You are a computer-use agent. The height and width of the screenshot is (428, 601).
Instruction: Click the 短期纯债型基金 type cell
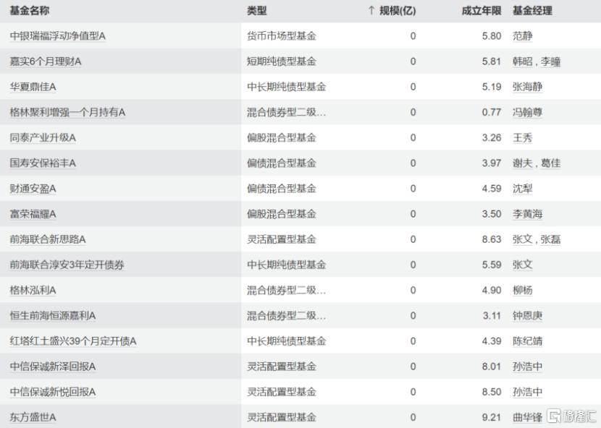282,61
